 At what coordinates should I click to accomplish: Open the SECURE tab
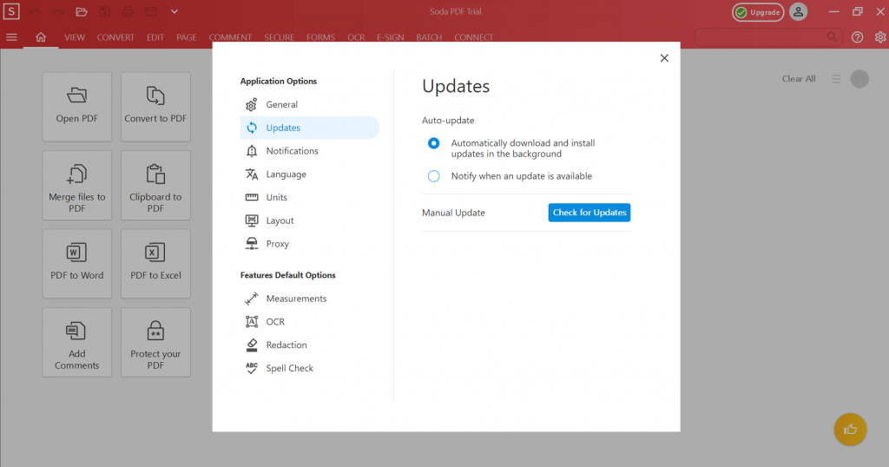pyautogui.click(x=279, y=37)
